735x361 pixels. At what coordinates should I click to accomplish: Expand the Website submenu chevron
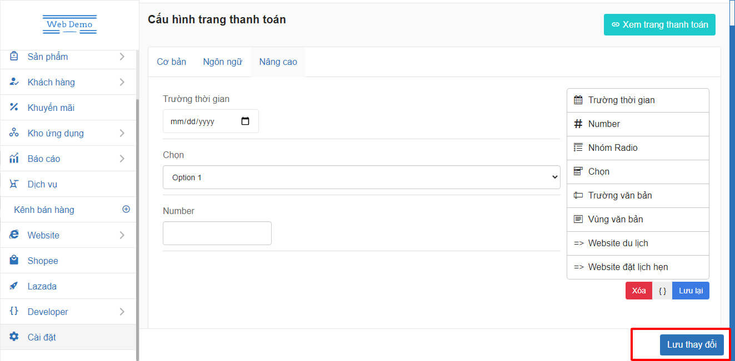point(122,235)
